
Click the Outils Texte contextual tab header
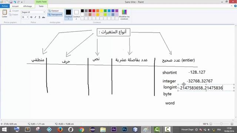41,2
